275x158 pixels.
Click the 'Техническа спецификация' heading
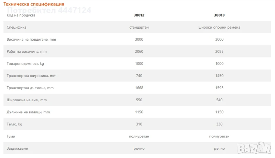coord(34,4)
